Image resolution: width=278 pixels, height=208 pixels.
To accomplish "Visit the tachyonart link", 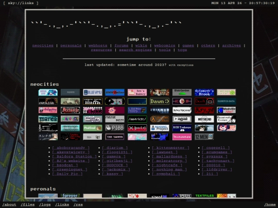I will point(218,161).
